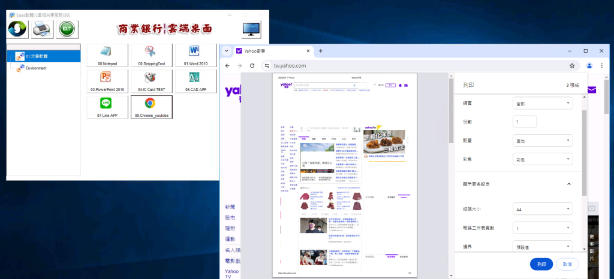This screenshot has width=614, height=279.
Task: Click the blue 列印 print button
Action: [x=541, y=264]
